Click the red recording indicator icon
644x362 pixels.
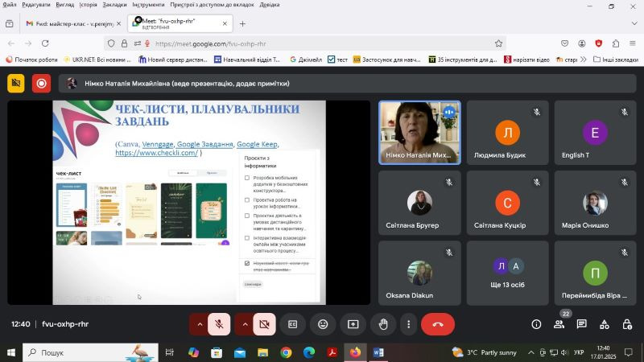pos(42,84)
